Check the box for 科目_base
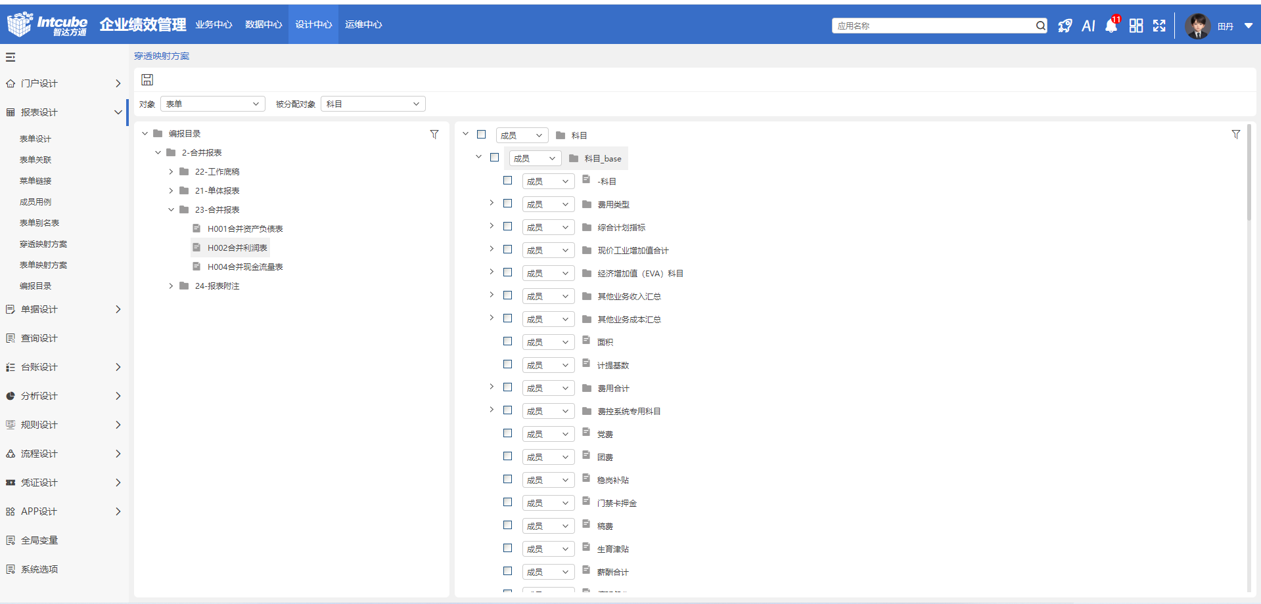The width and height of the screenshot is (1261, 604). point(494,158)
